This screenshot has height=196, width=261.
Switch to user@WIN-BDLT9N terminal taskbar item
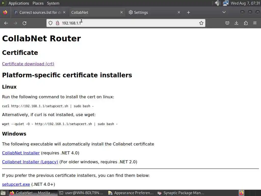82,193
